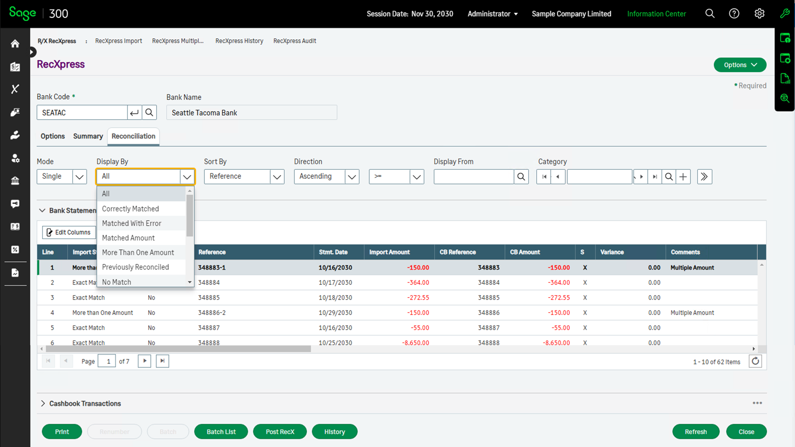795x447 pixels.
Task: Expand the Cashbook Transactions section
Action: pos(43,403)
